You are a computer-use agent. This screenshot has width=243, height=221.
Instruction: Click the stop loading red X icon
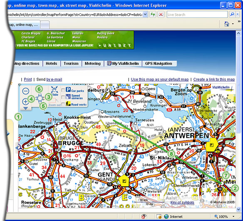click(x=161, y=15)
